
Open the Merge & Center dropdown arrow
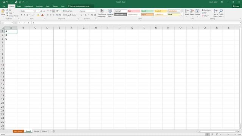point(78,15)
